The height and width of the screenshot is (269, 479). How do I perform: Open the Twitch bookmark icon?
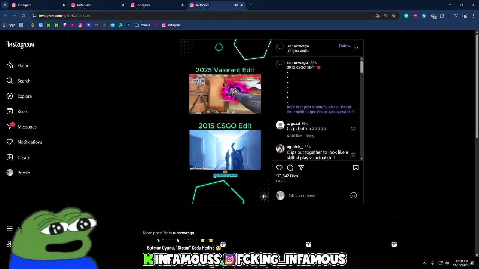(65, 25)
